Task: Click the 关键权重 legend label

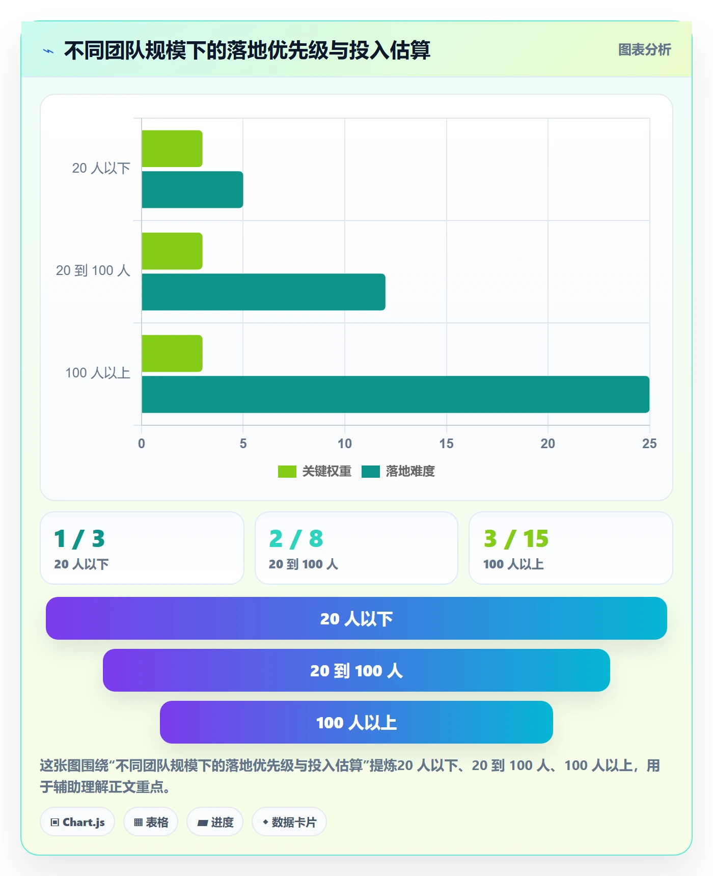Action: click(x=327, y=472)
